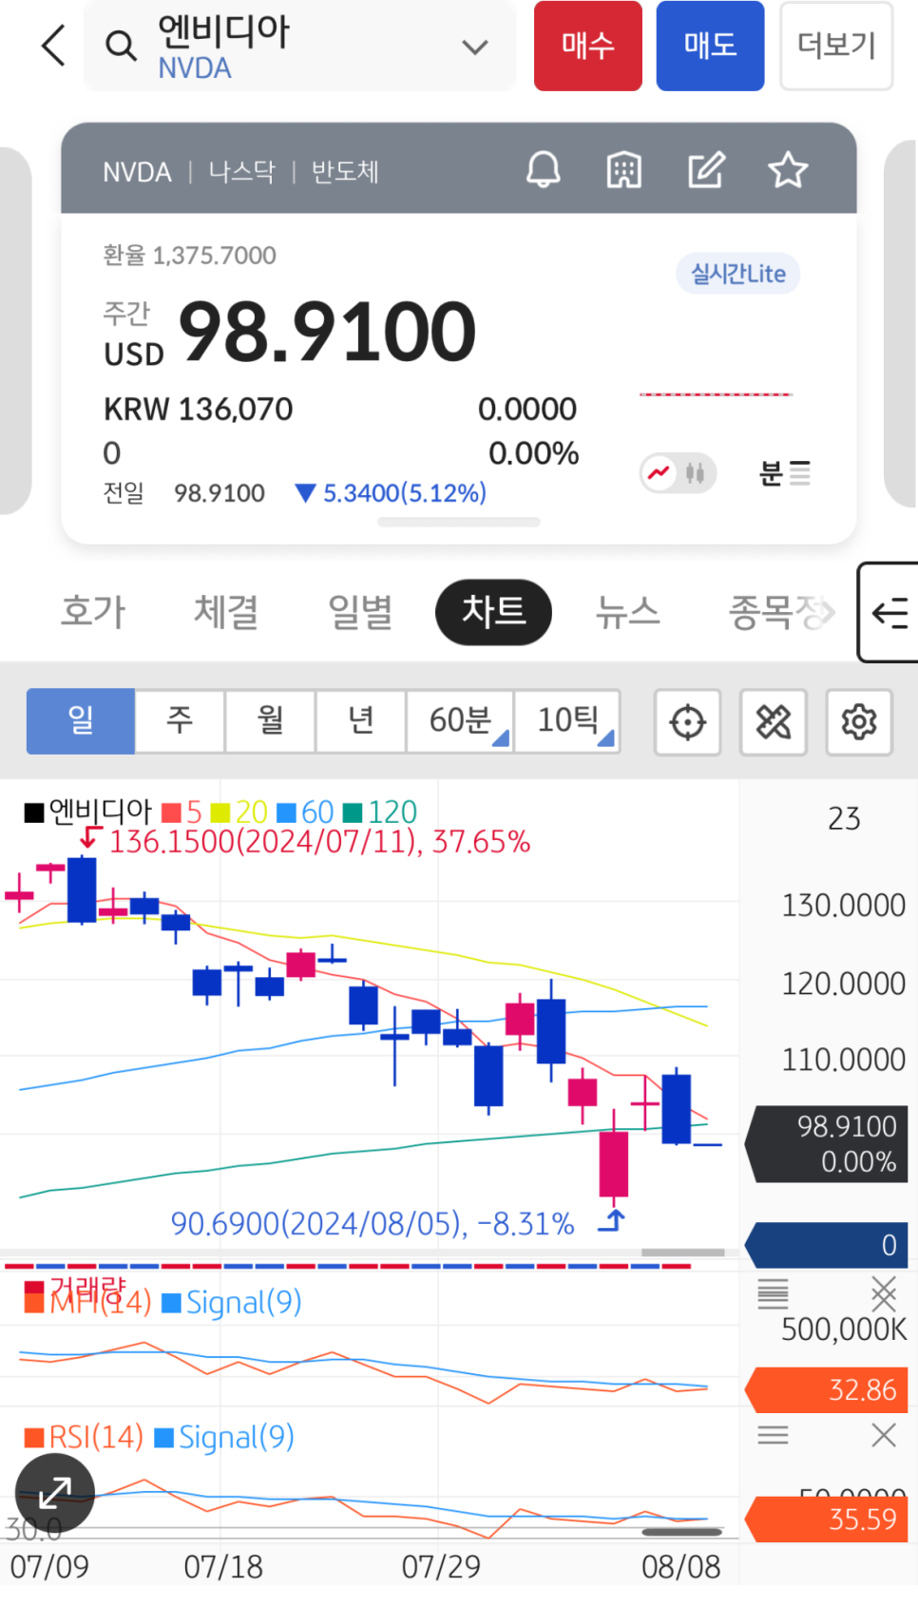Expand the 엔비디아 stock selector dropdown

coord(474,47)
